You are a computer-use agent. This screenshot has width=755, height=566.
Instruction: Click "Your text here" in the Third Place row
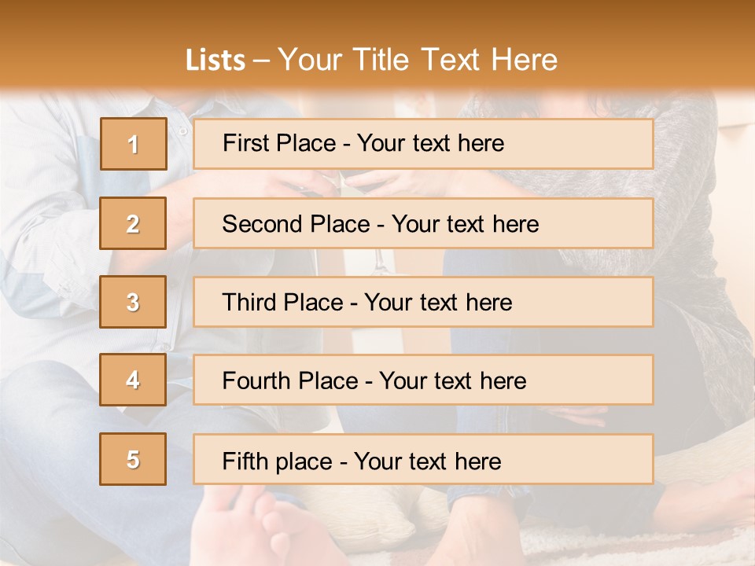pos(438,303)
